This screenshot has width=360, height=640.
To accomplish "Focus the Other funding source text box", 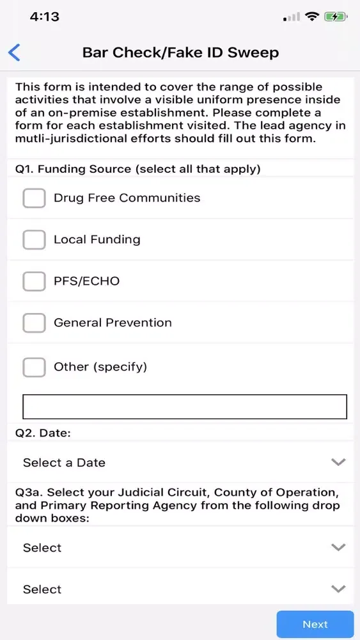I will [x=185, y=406].
